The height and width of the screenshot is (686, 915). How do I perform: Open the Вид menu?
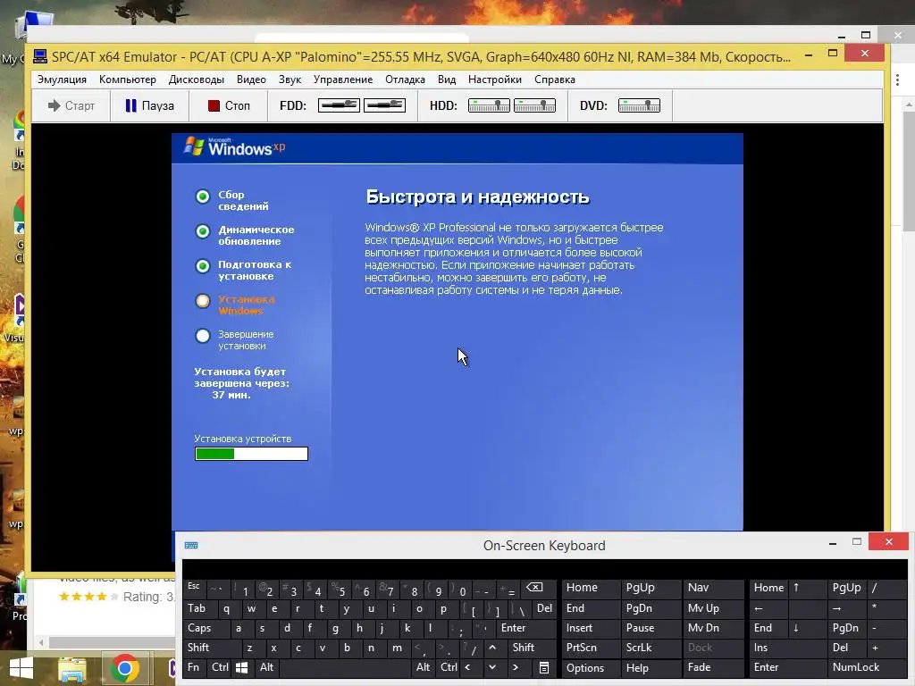[447, 79]
